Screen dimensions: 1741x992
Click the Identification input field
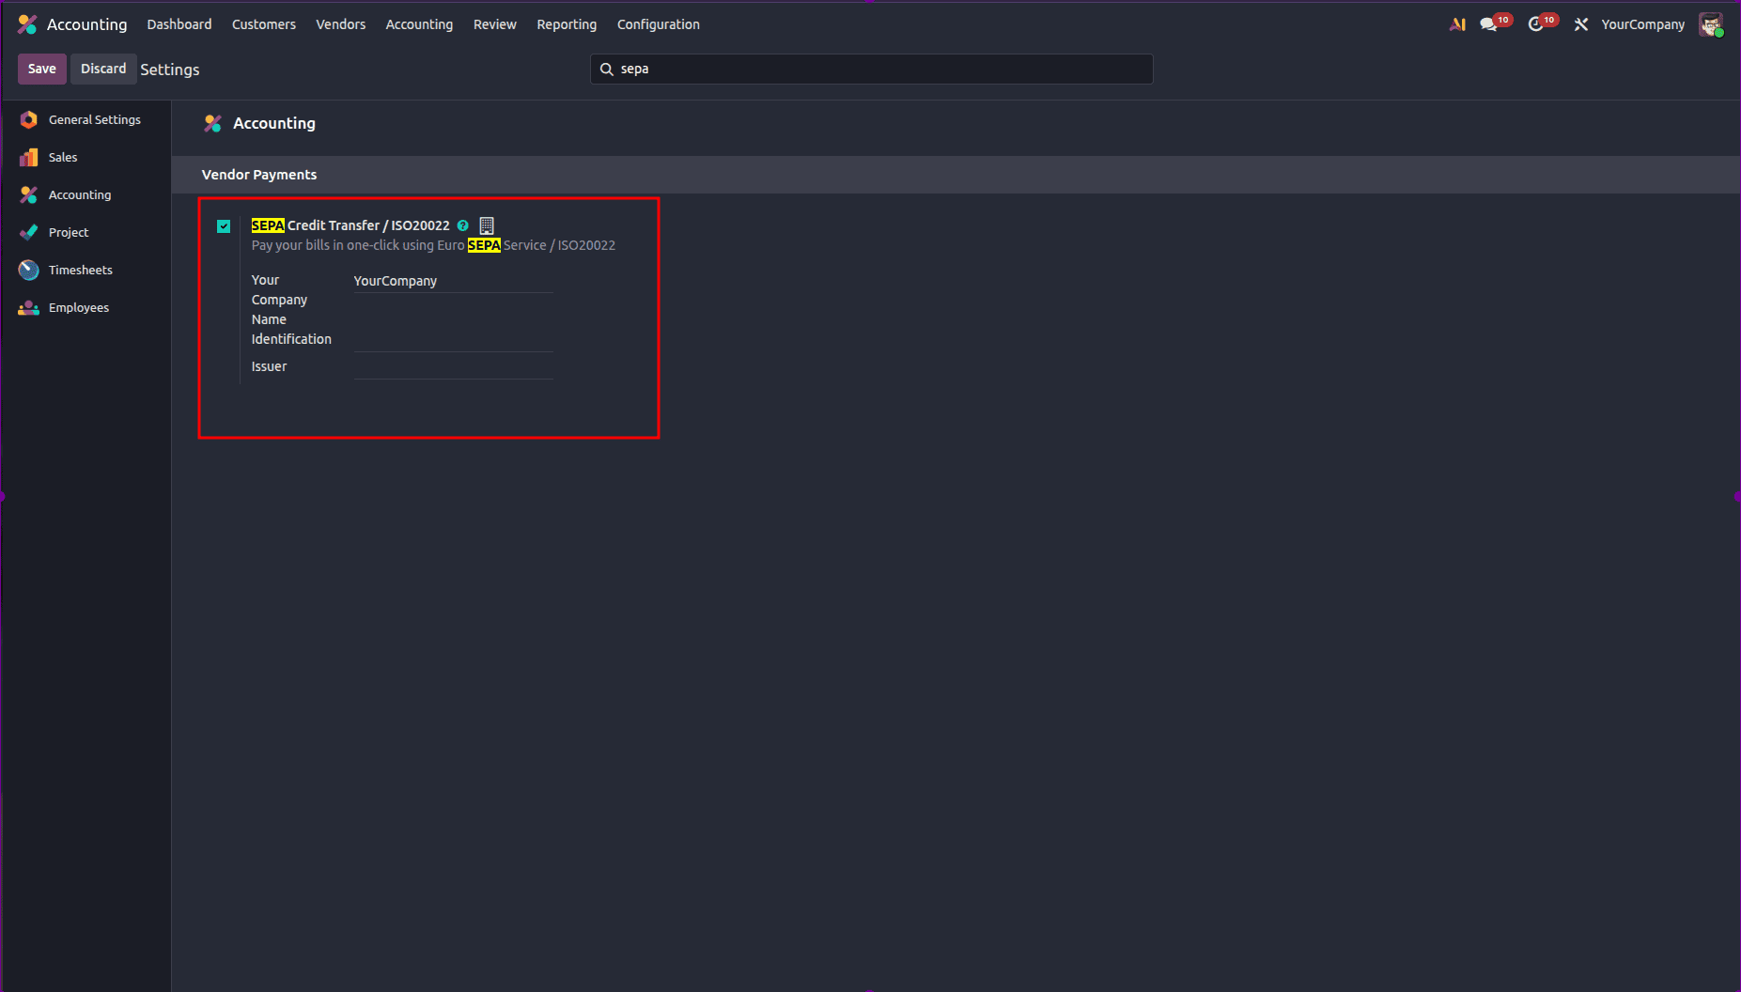[454, 340]
